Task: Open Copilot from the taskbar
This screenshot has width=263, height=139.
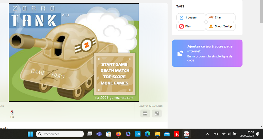Action: [x=128, y=134]
